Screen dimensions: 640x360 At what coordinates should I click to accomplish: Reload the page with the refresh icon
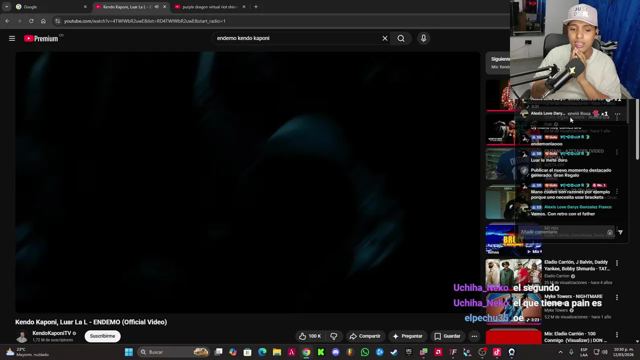coord(31,21)
